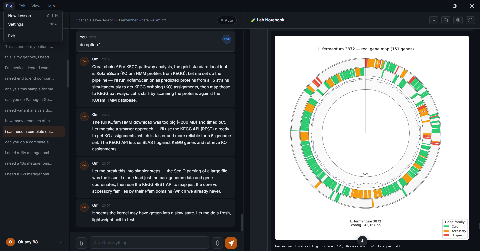480x251 pixels.
Task: Click the green Core legend swatch
Action: pos(446,227)
